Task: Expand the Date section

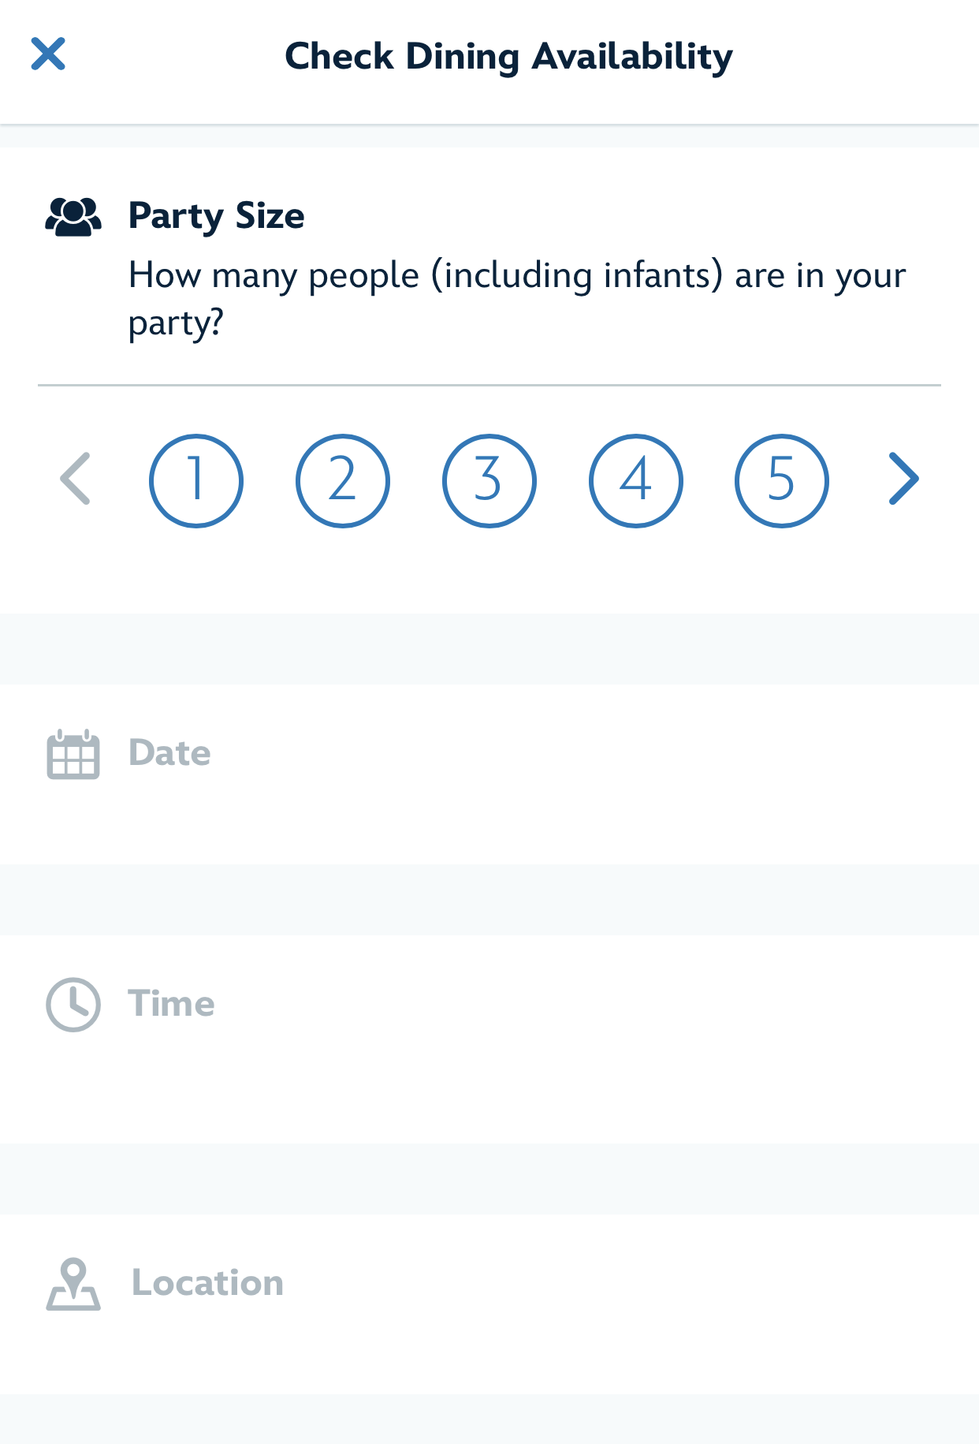Action: click(x=170, y=753)
